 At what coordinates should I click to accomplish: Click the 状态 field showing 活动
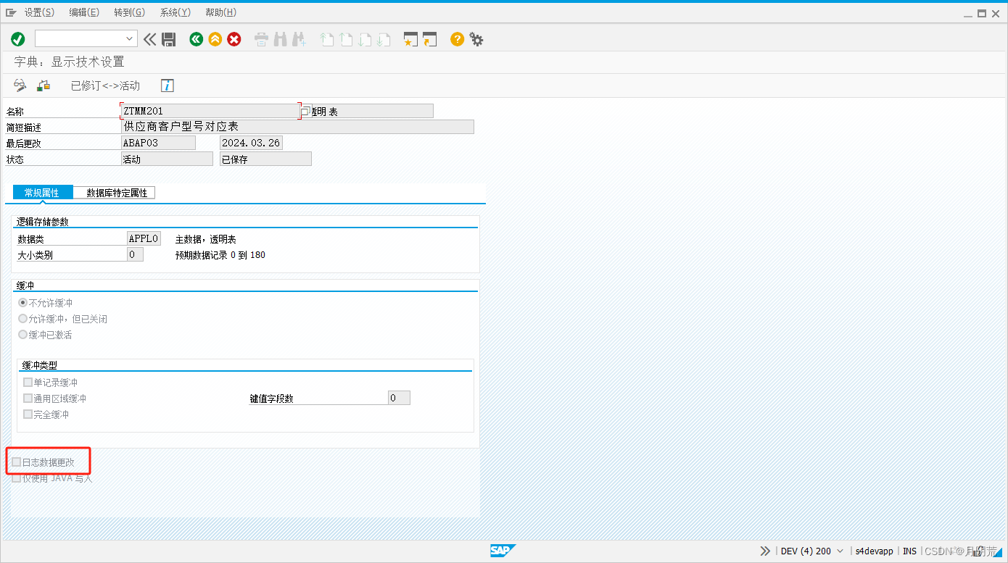[x=168, y=159]
